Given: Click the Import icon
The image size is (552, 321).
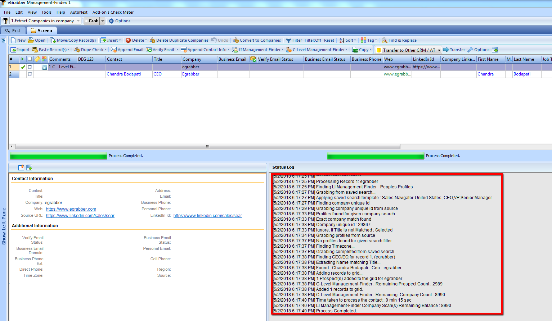Looking at the screenshot, I should [13, 50].
